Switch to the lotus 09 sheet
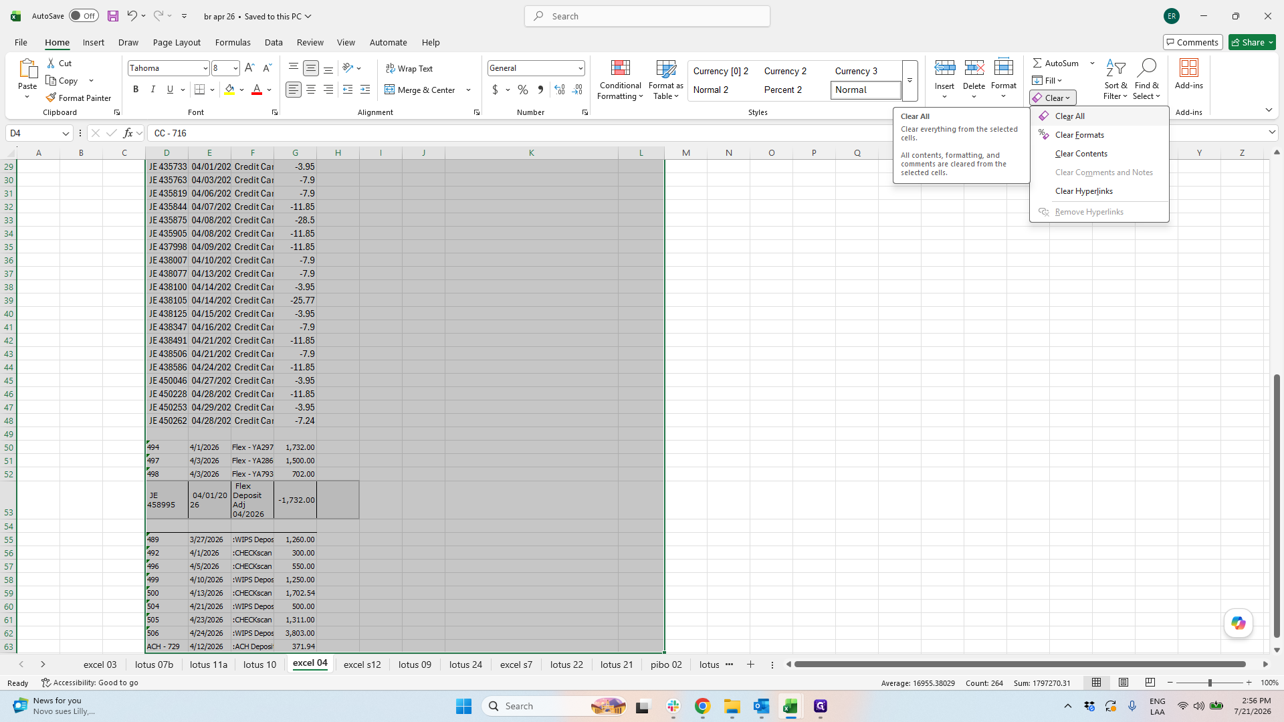This screenshot has width=1284, height=722. [415, 665]
